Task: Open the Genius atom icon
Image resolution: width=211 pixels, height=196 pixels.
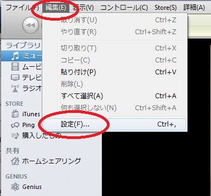Action: tap(15, 187)
